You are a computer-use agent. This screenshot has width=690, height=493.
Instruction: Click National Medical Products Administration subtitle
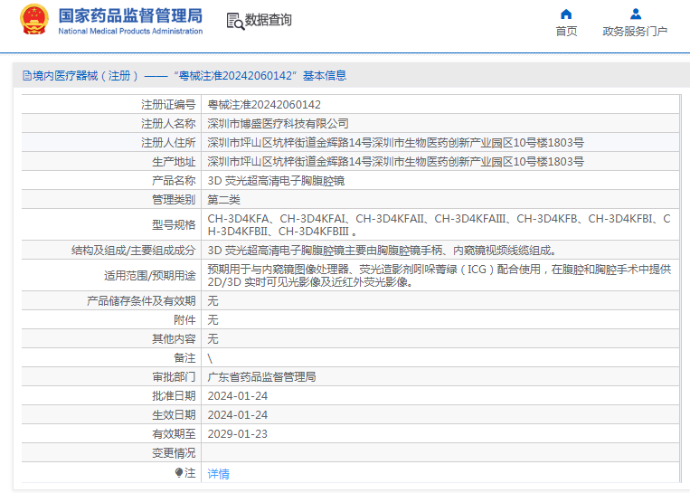point(130,32)
